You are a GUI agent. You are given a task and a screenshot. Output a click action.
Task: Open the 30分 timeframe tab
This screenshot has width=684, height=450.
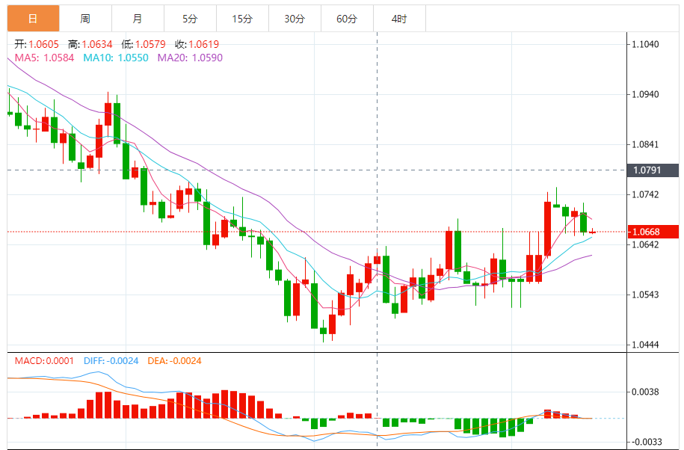tap(295, 19)
